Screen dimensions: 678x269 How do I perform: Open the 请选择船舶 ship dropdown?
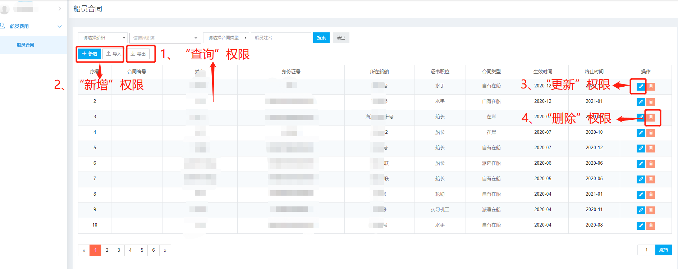[x=102, y=37]
